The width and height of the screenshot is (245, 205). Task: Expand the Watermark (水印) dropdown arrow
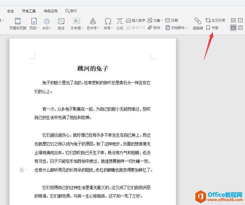point(51,28)
